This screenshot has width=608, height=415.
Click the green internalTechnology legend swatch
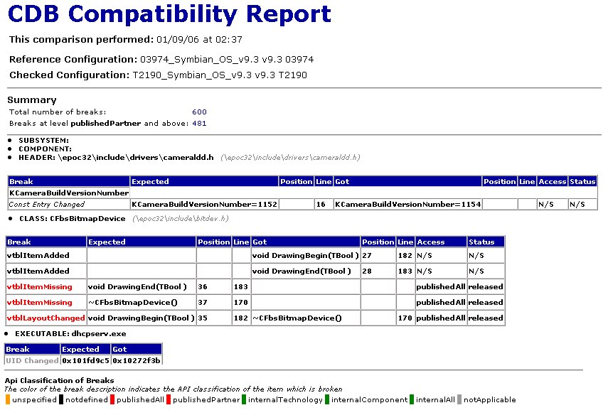[244, 399]
